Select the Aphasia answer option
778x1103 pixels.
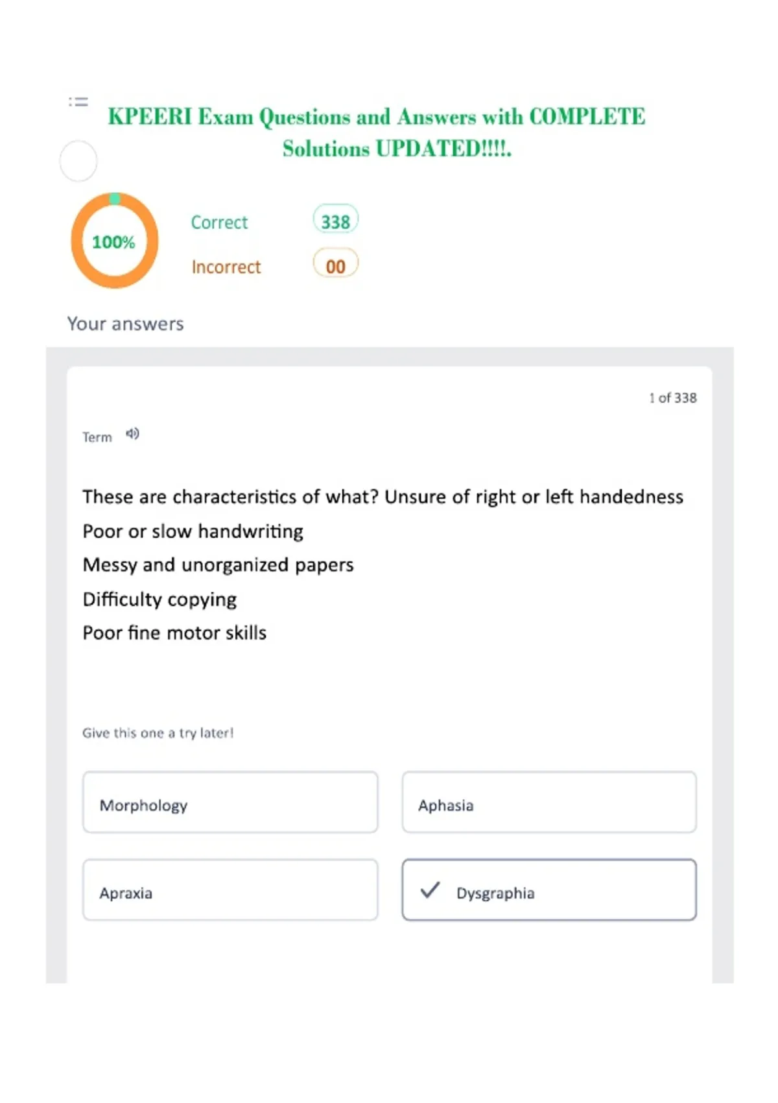pos(549,802)
